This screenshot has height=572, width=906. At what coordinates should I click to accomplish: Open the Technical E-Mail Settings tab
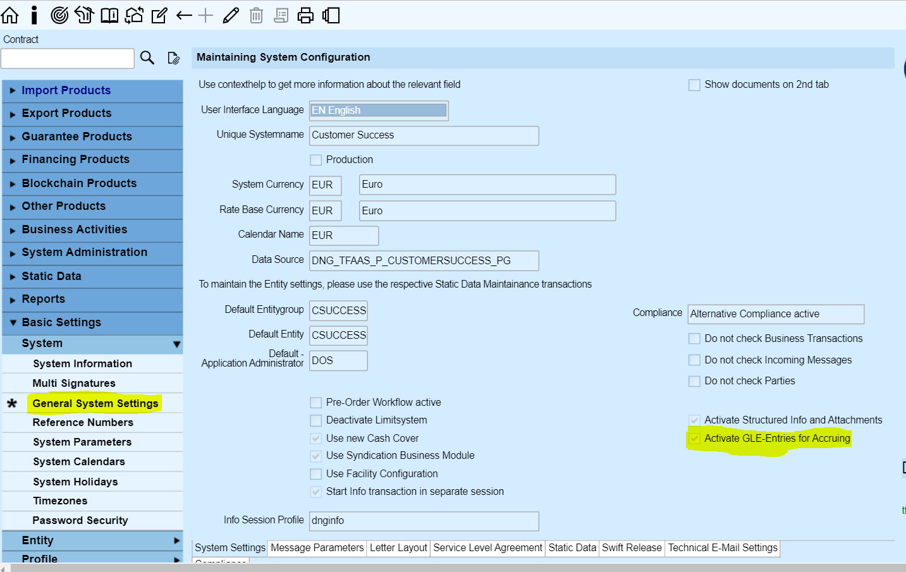point(723,548)
